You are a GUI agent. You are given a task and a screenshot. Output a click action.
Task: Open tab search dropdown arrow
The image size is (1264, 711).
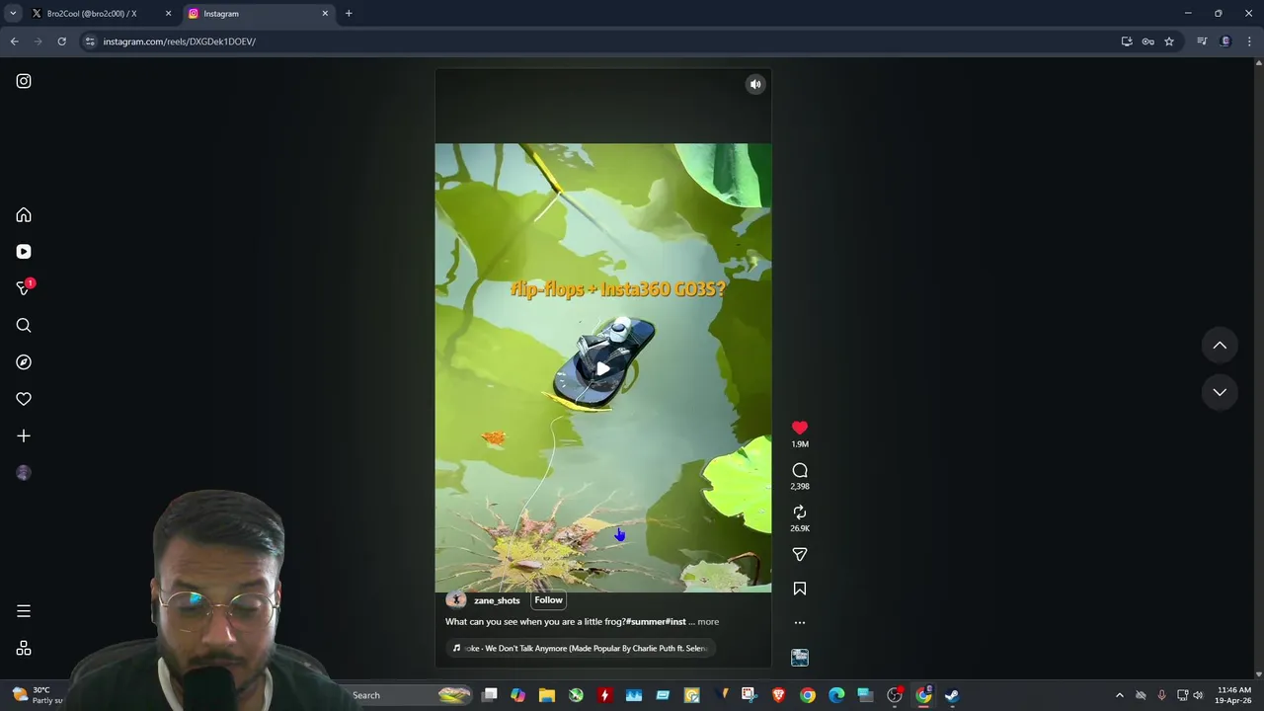[x=13, y=14]
